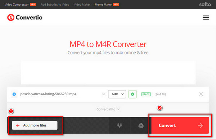Image resolution: width=216 pixels, height=139 pixels.
Task: Click the file name pexels-vanessa-loring-5866259.mp4
Action: click(48, 94)
